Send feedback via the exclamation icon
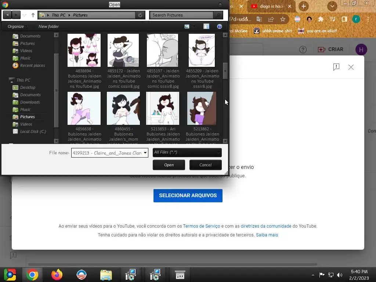The height and width of the screenshot is (282, 376). coord(336,67)
